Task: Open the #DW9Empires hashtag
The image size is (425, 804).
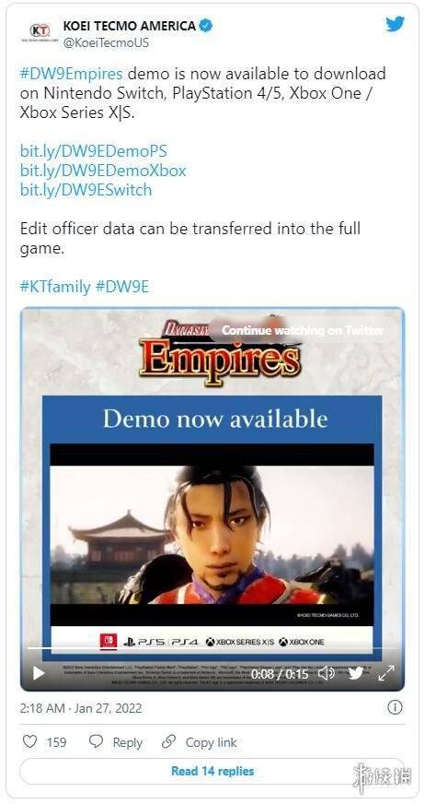Action: [x=71, y=74]
